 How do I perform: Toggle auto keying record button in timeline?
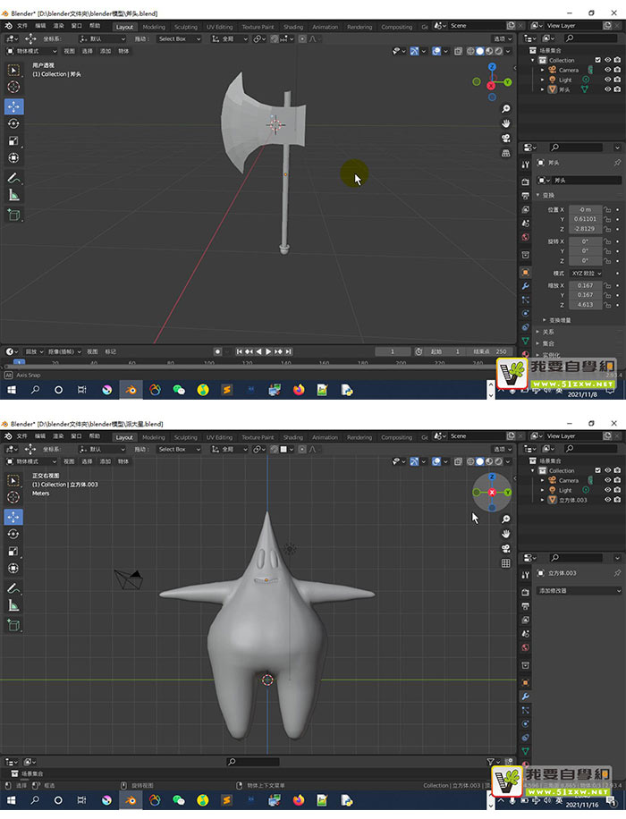point(218,351)
